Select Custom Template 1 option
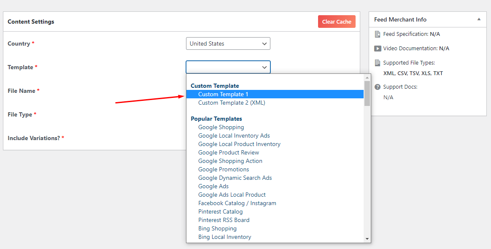Image resolution: width=491 pixels, height=249 pixels. (x=275, y=94)
